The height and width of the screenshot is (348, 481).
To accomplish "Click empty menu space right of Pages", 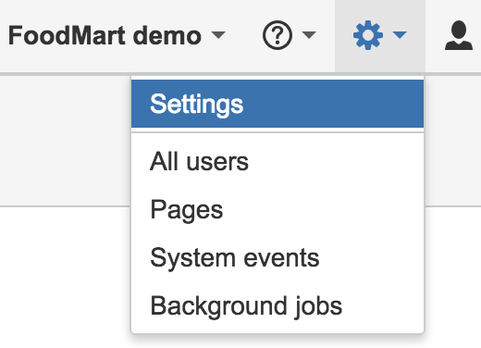I will click(323, 209).
